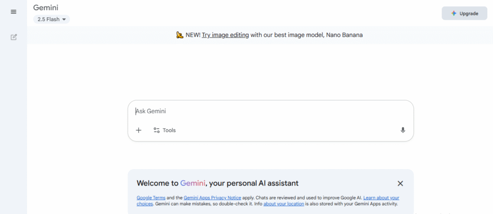493x214 pixels.
Task: Click the plus icon to add files
Action: tap(139, 130)
